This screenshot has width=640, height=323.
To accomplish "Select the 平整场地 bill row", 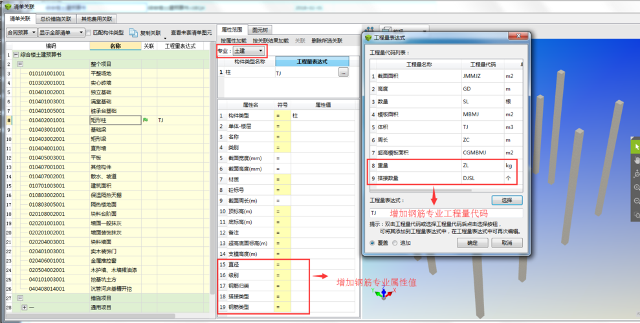I will point(109,73).
